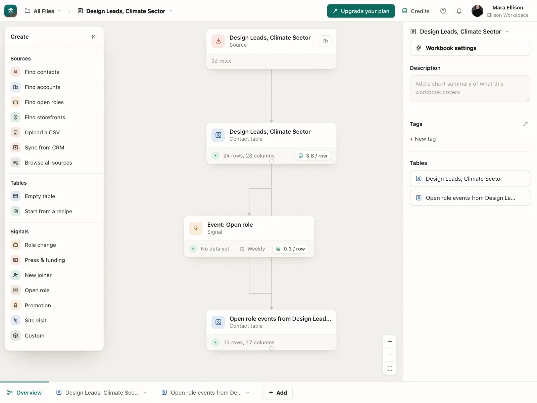
Task: Click accounts icon on Source node
Action: pyautogui.click(x=326, y=41)
